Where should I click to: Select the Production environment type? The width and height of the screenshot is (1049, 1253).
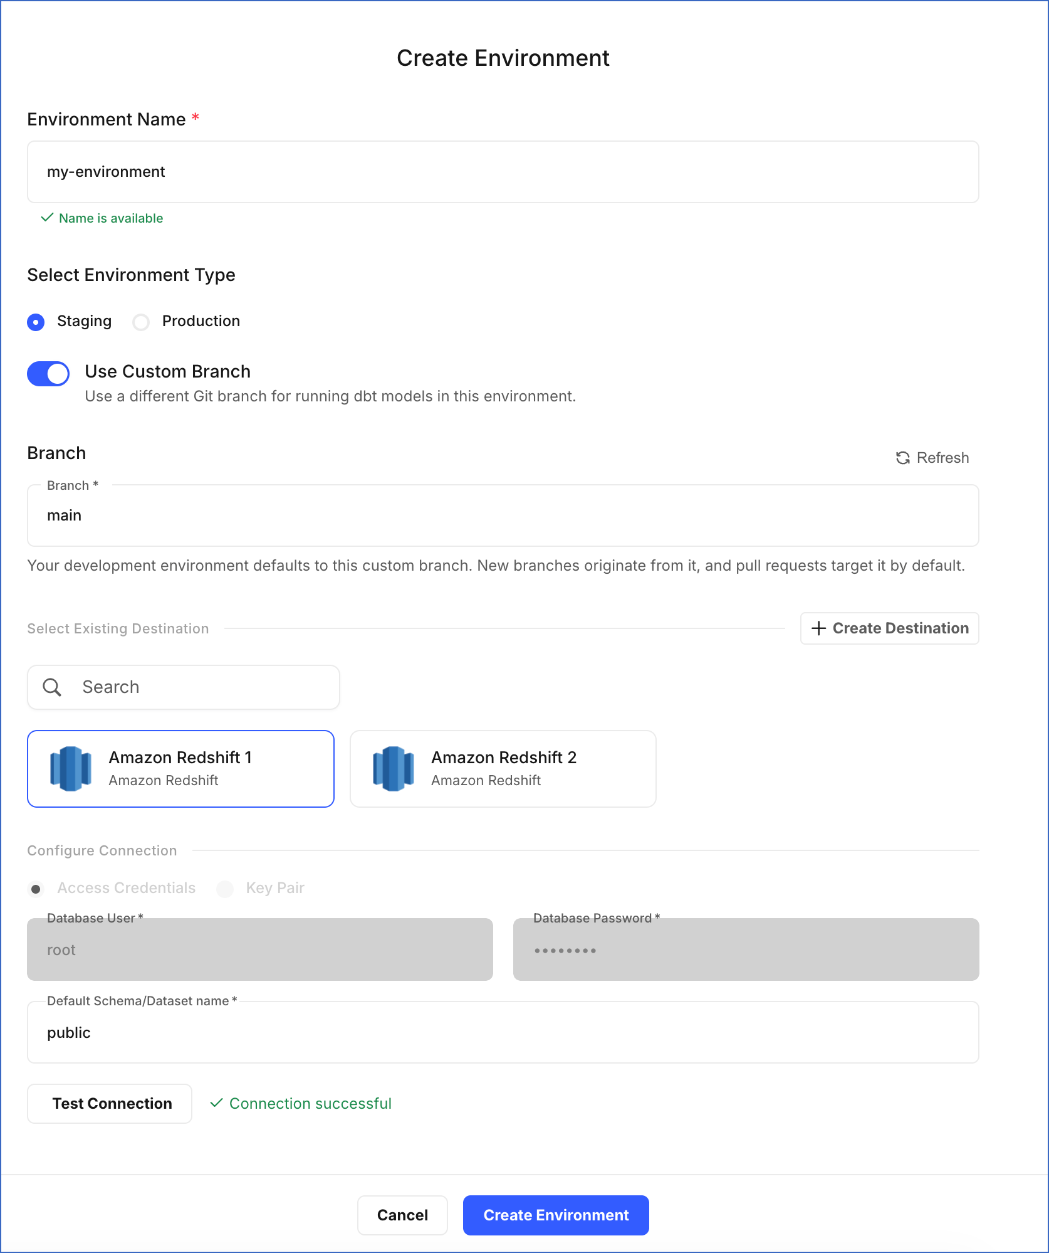[x=141, y=322]
